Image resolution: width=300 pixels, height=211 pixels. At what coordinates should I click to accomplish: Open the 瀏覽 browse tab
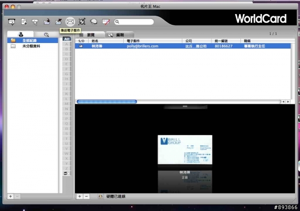click(90, 35)
